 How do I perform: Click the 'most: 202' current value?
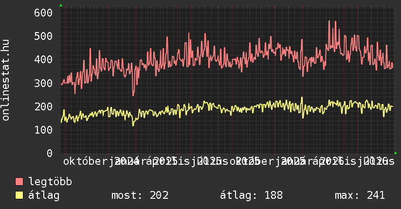point(140,195)
